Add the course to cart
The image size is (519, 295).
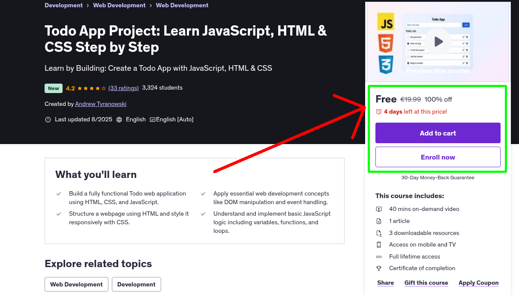coord(438,133)
